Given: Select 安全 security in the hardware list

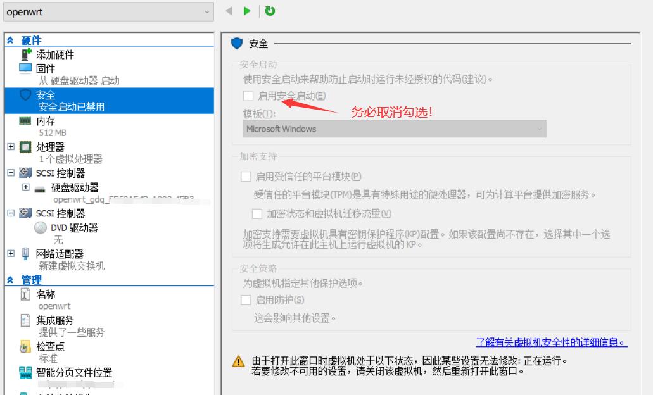Looking at the screenshot, I should (x=46, y=95).
